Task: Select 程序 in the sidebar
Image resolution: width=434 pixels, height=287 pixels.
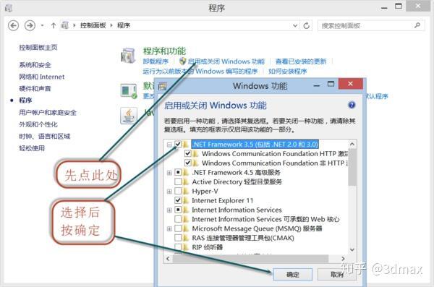Action: pos(25,100)
